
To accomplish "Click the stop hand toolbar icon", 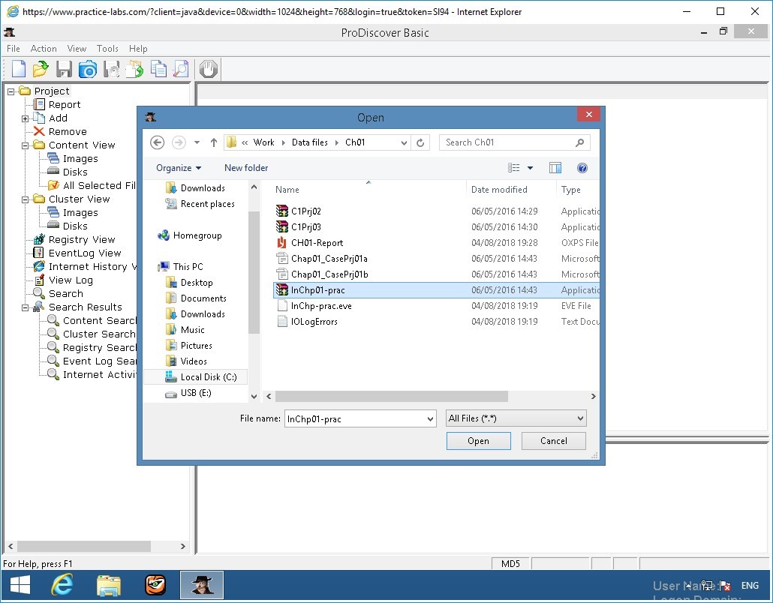I will tap(209, 69).
